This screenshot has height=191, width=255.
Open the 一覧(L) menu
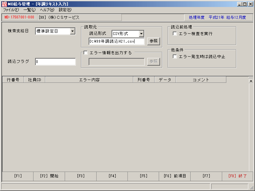[29, 10]
